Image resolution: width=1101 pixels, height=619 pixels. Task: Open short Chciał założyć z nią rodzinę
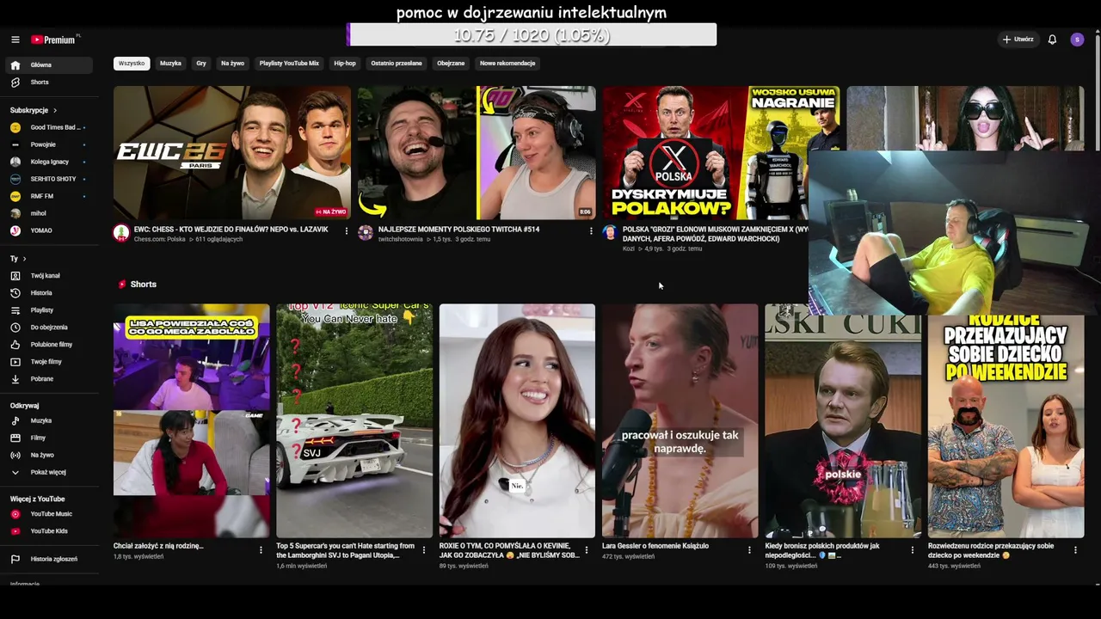(x=191, y=421)
